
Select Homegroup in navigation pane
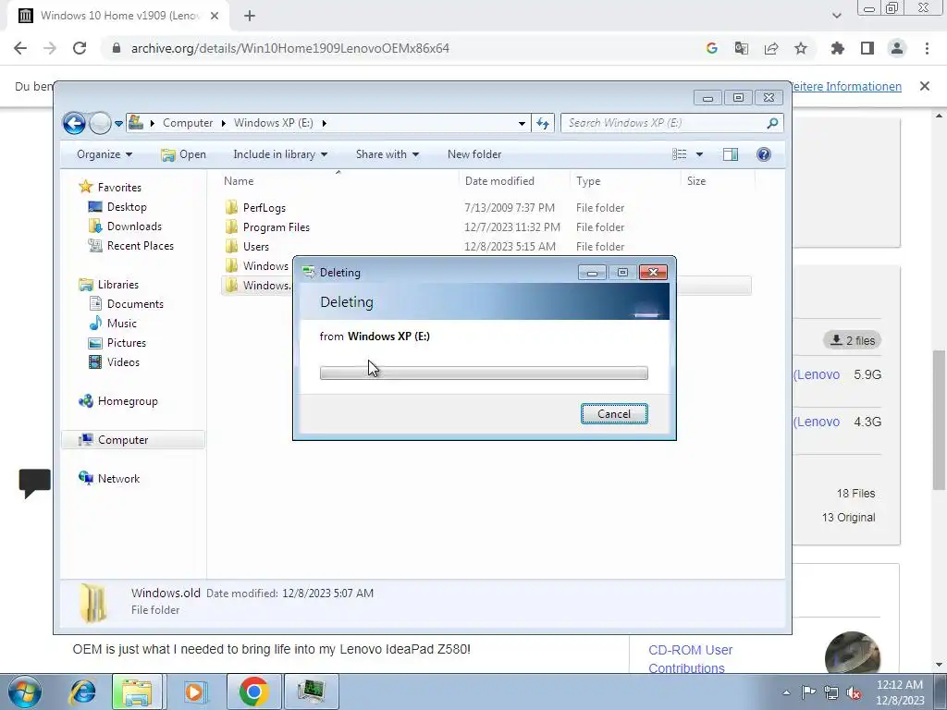coord(118,401)
